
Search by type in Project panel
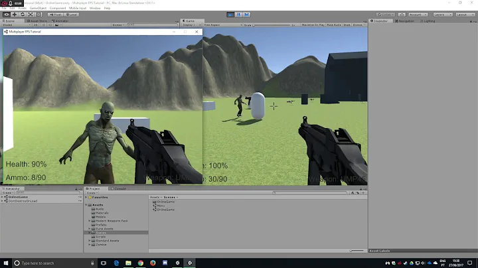tap(353, 193)
